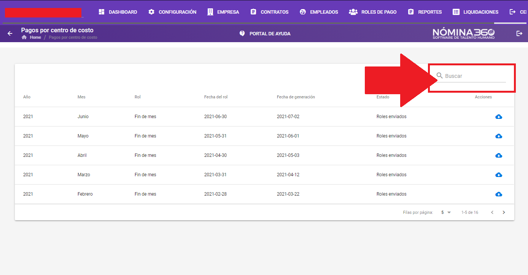528x275 pixels.
Task: Click the Año column header
Action: pyautogui.click(x=27, y=97)
